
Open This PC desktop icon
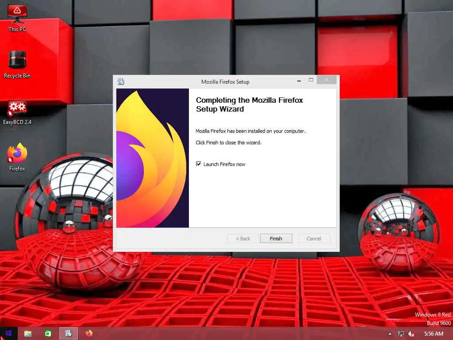17,18
